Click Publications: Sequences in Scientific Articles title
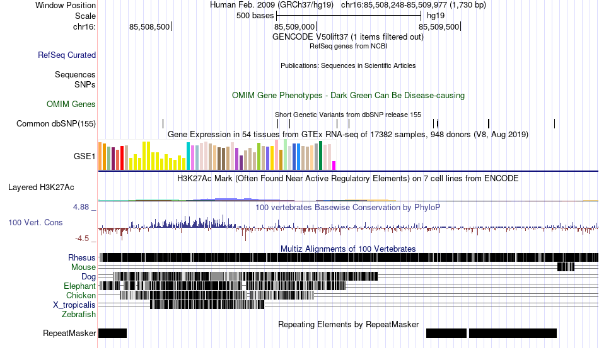Screen dimensions: 599x348 click(348, 65)
